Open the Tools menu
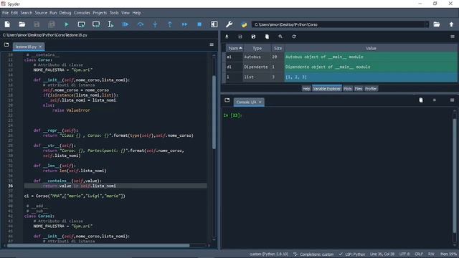Image resolution: width=459 pixels, height=258 pixels. tap(114, 13)
